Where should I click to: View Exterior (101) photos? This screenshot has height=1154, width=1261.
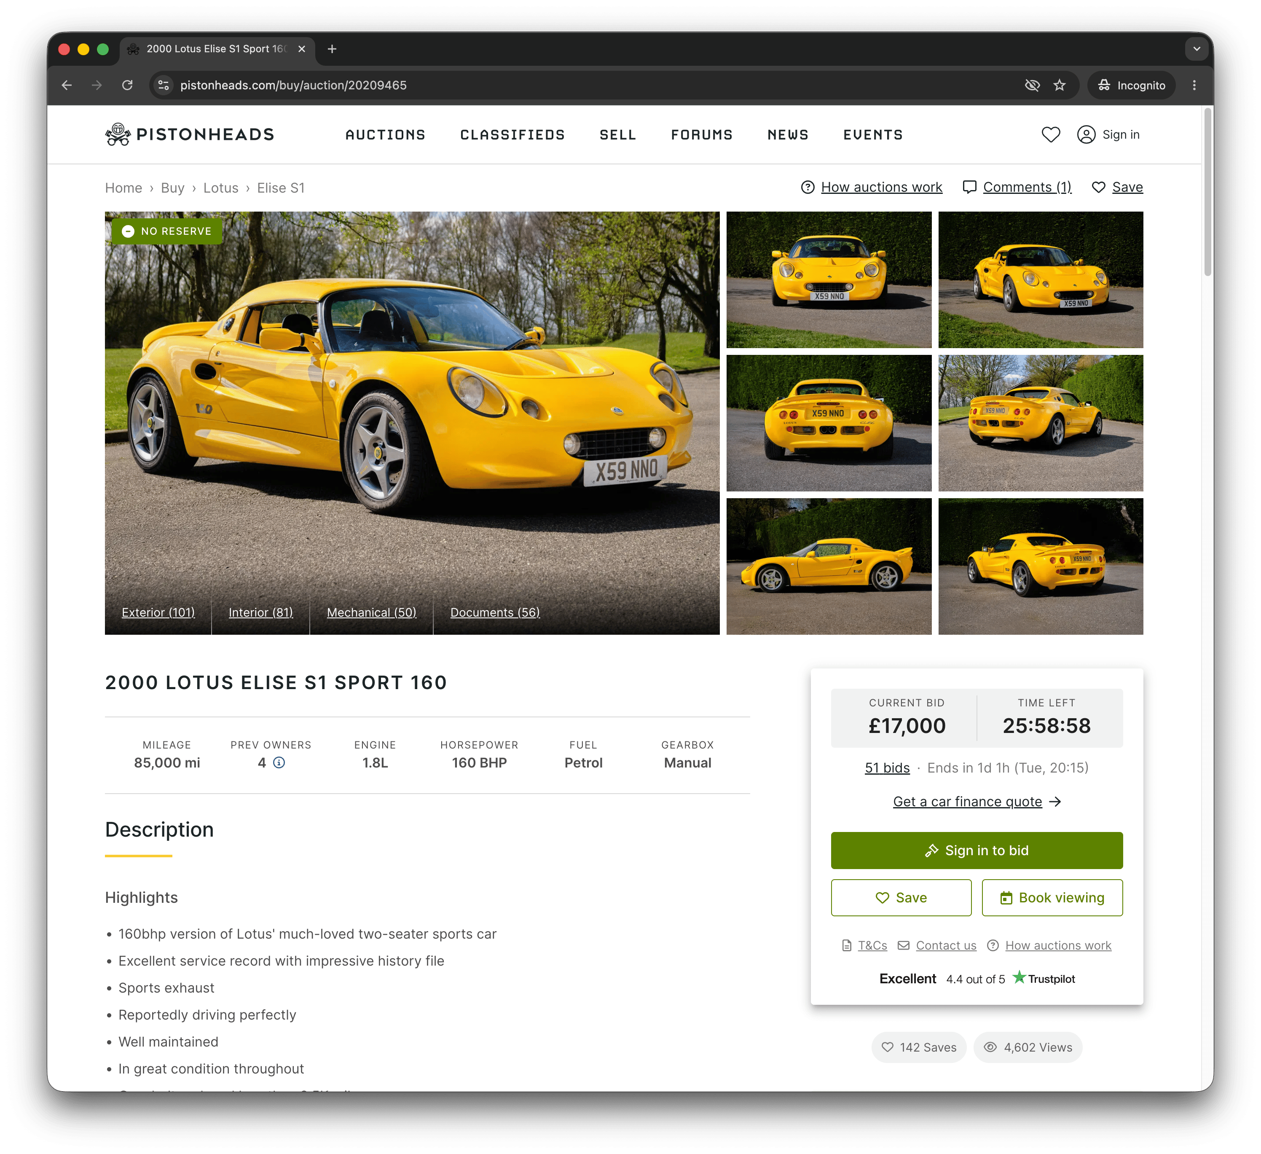tap(158, 612)
